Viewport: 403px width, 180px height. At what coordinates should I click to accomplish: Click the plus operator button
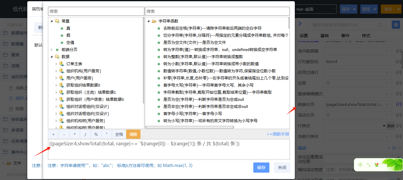point(53,134)
